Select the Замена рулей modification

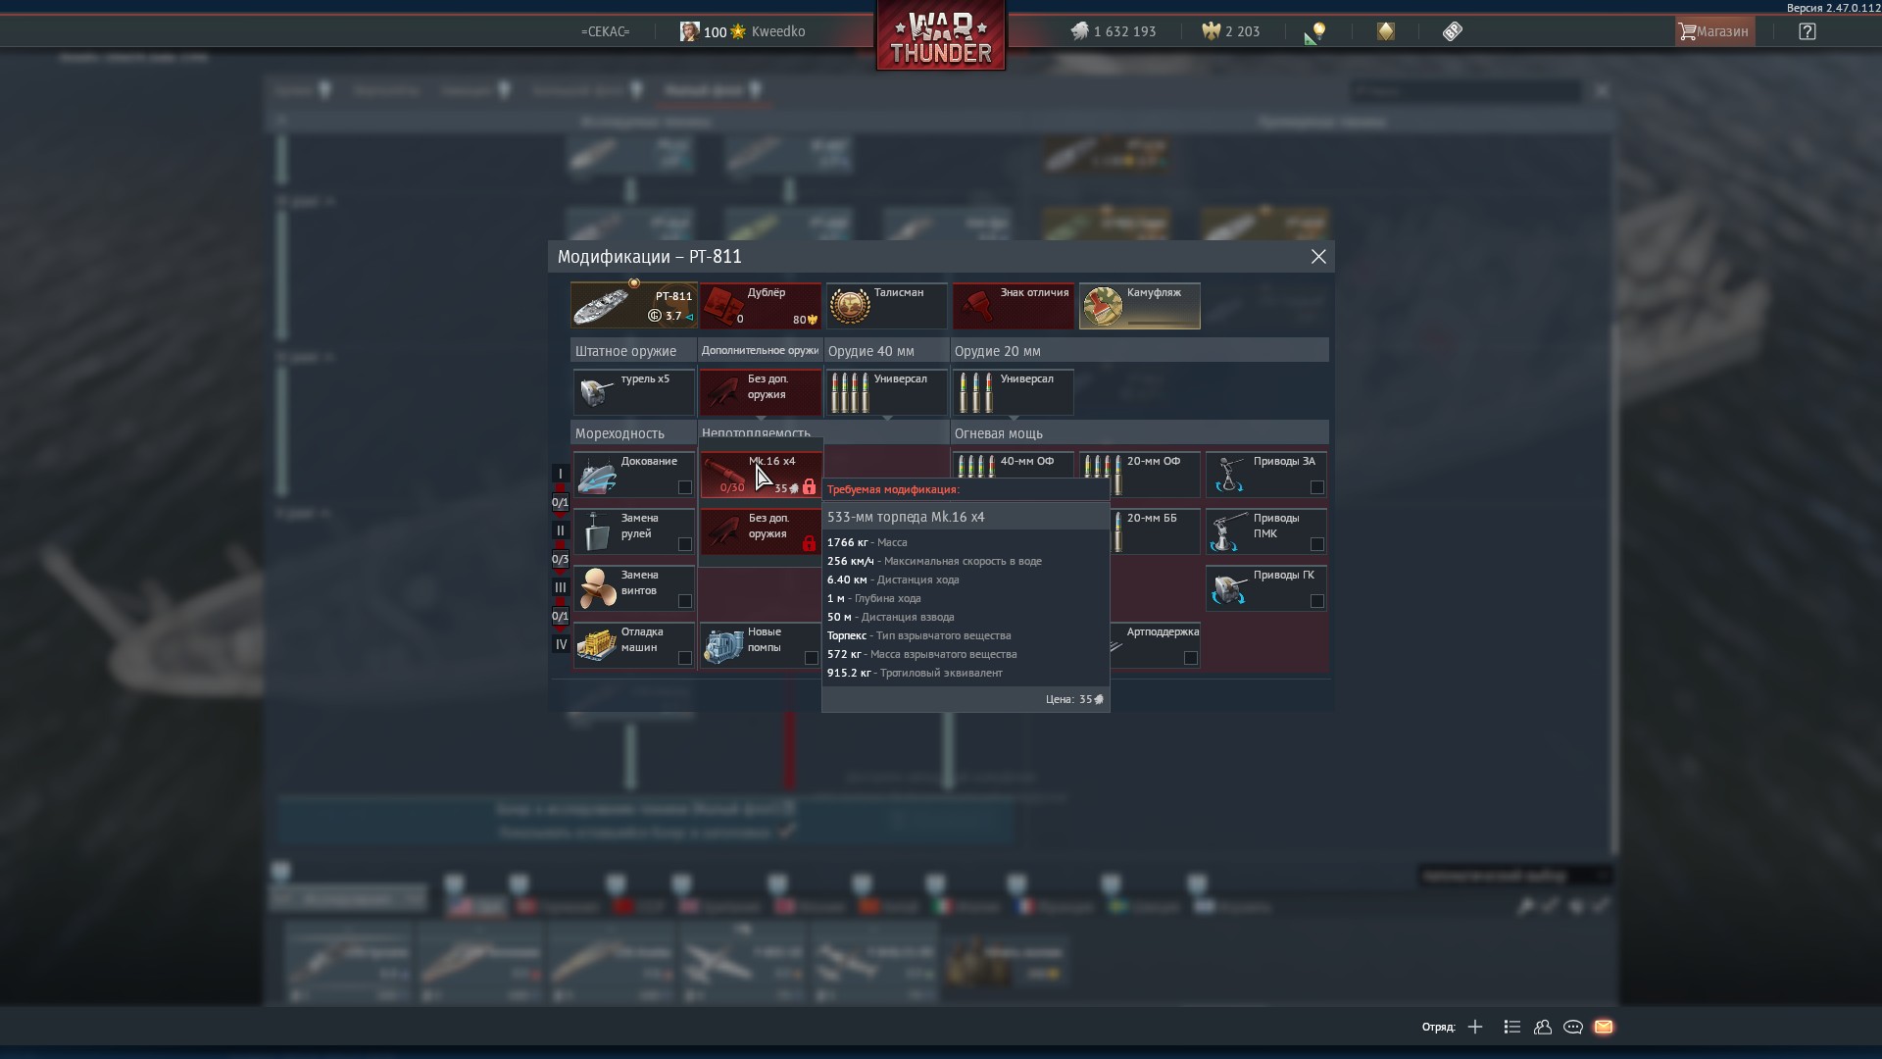point(633,530)
